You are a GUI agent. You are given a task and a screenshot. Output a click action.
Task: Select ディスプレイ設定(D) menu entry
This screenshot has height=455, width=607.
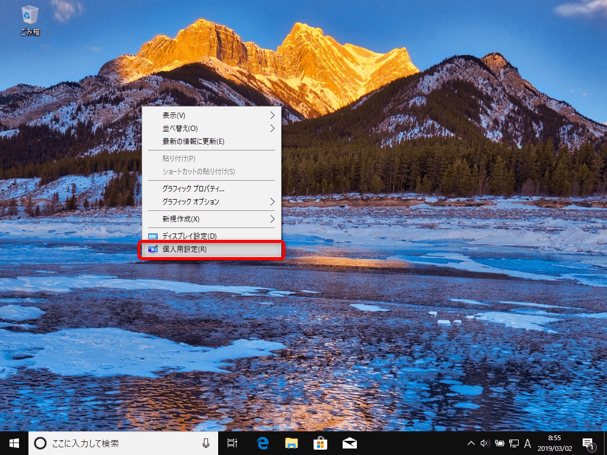point(212,236)
